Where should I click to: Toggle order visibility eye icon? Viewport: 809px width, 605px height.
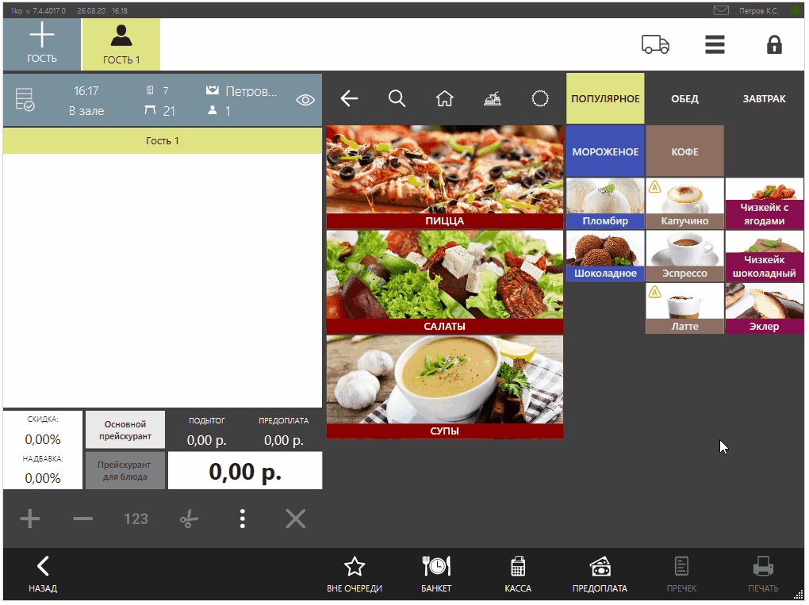[x=305, y=100]
